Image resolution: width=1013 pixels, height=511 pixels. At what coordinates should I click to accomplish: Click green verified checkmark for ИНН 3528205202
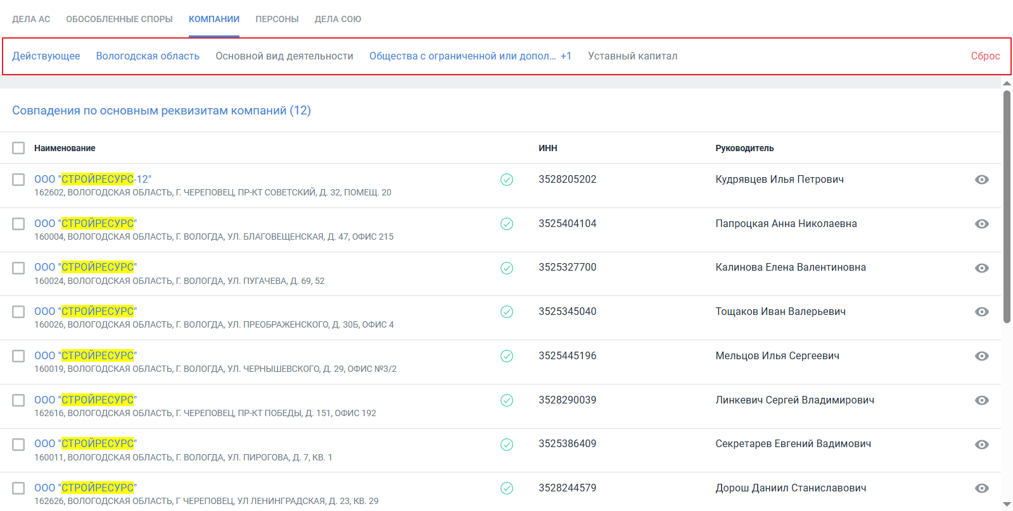click(507, 180)
